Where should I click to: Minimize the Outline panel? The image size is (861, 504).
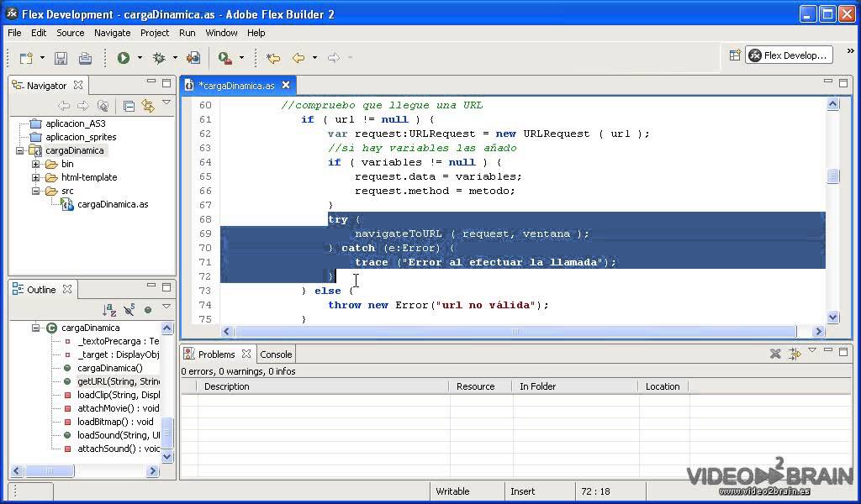tap(151, 286)
